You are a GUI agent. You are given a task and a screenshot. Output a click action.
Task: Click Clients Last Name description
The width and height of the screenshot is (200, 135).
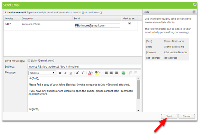click(x=174, y=47)
